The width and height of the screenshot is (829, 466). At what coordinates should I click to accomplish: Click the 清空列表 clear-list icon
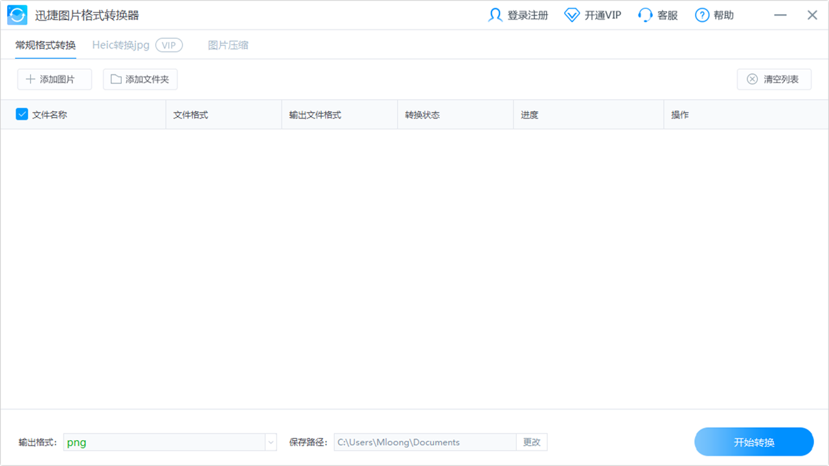click(x=752, y=79)
